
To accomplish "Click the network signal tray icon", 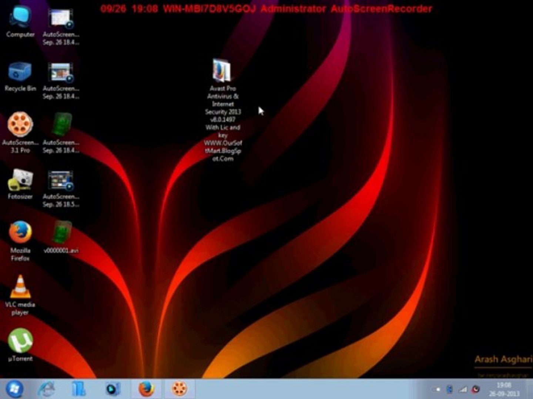I will click(x=463, y=389).
